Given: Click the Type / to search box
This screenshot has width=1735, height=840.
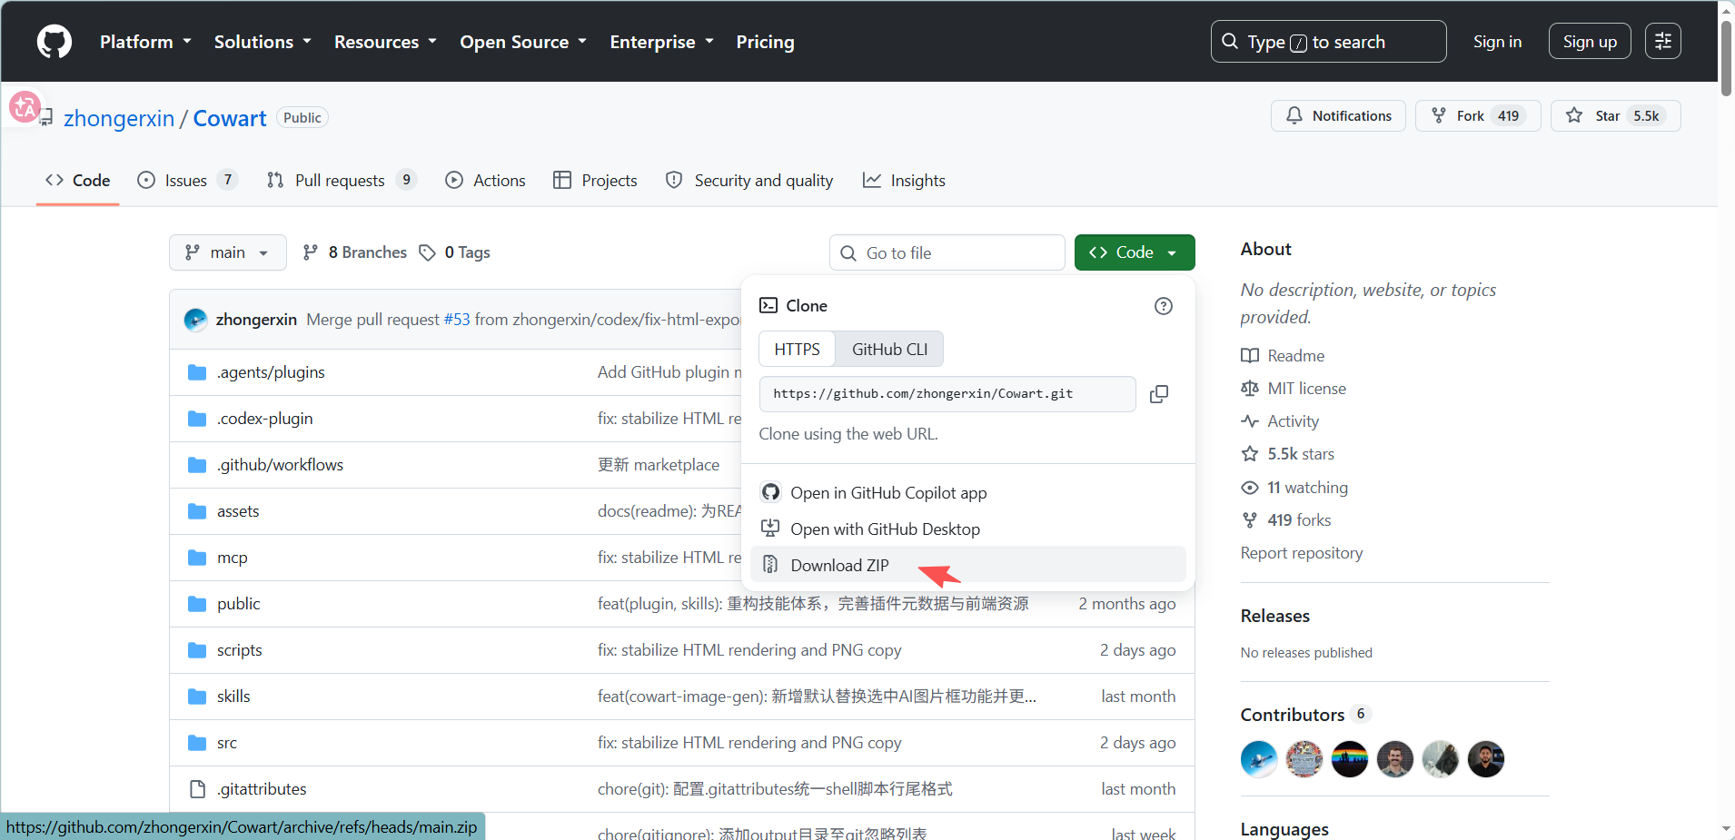Looking at the screenshot, I should pos(1328,42).
